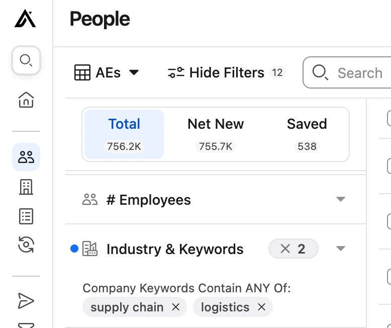This screenshot has height=328, width=391.
Task: Open Lists icon in sidebar
Action: (x=26, y=217)
